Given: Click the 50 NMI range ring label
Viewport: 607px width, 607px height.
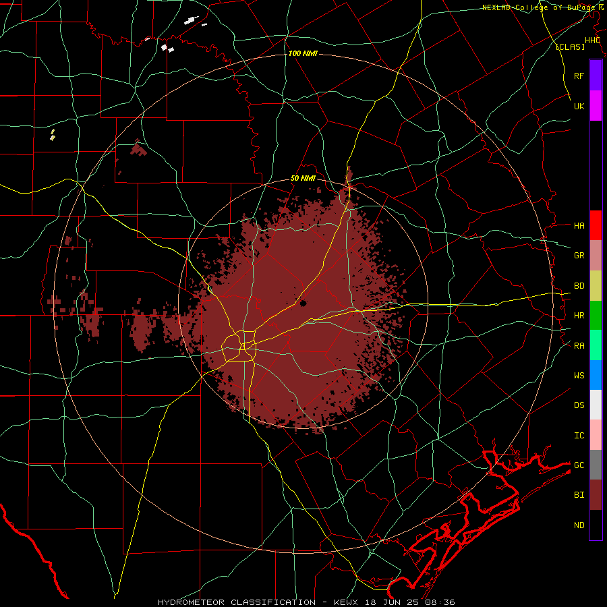Looking at the screenshot, I should (x=303, y=179).
